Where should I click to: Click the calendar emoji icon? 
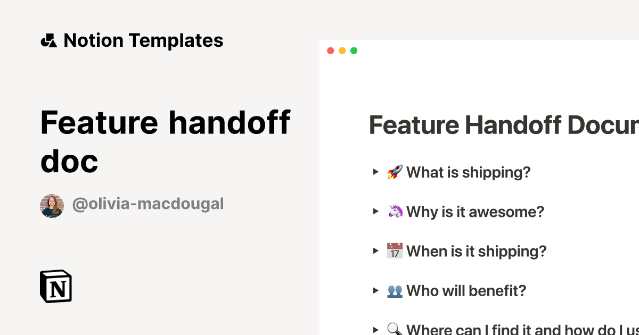(395, 251)
